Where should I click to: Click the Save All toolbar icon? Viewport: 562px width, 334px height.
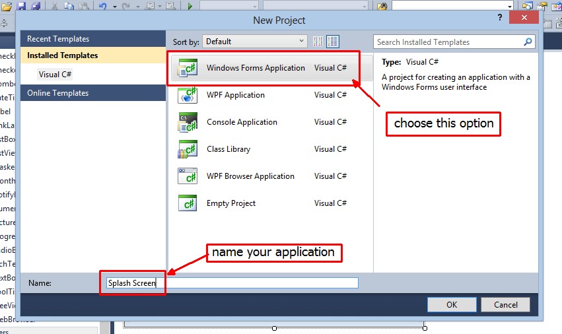click(x=36, y=5)
